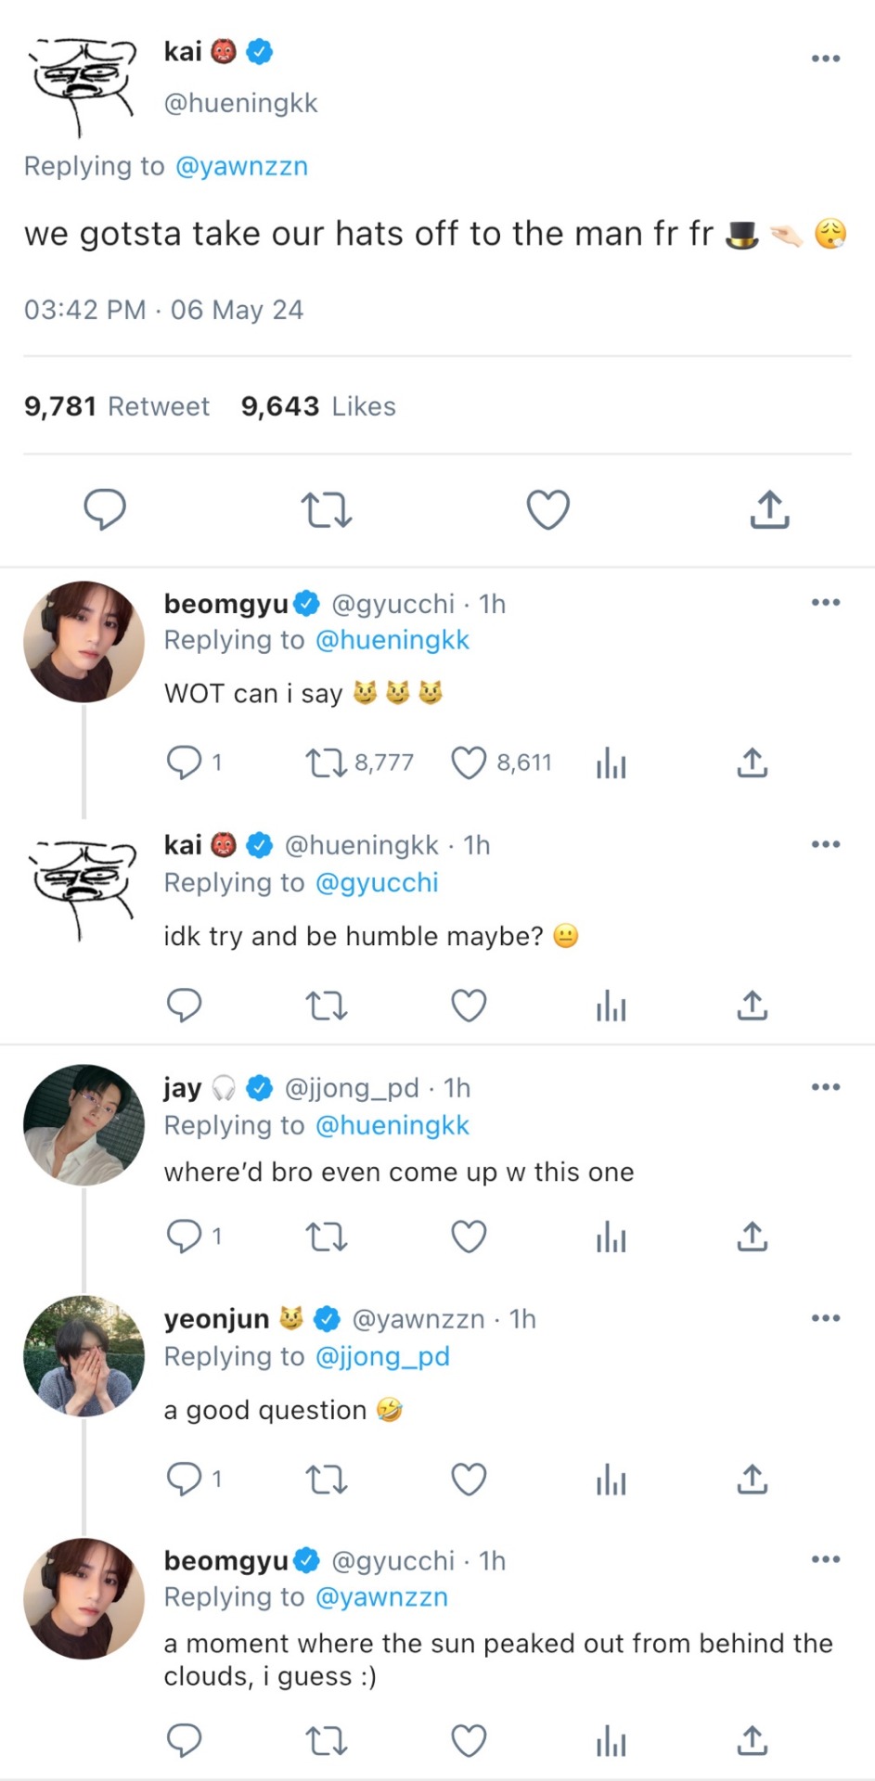Open the @yawnzzn link under main tweet
875x1781 pixels.
click(x=241, y=166)
